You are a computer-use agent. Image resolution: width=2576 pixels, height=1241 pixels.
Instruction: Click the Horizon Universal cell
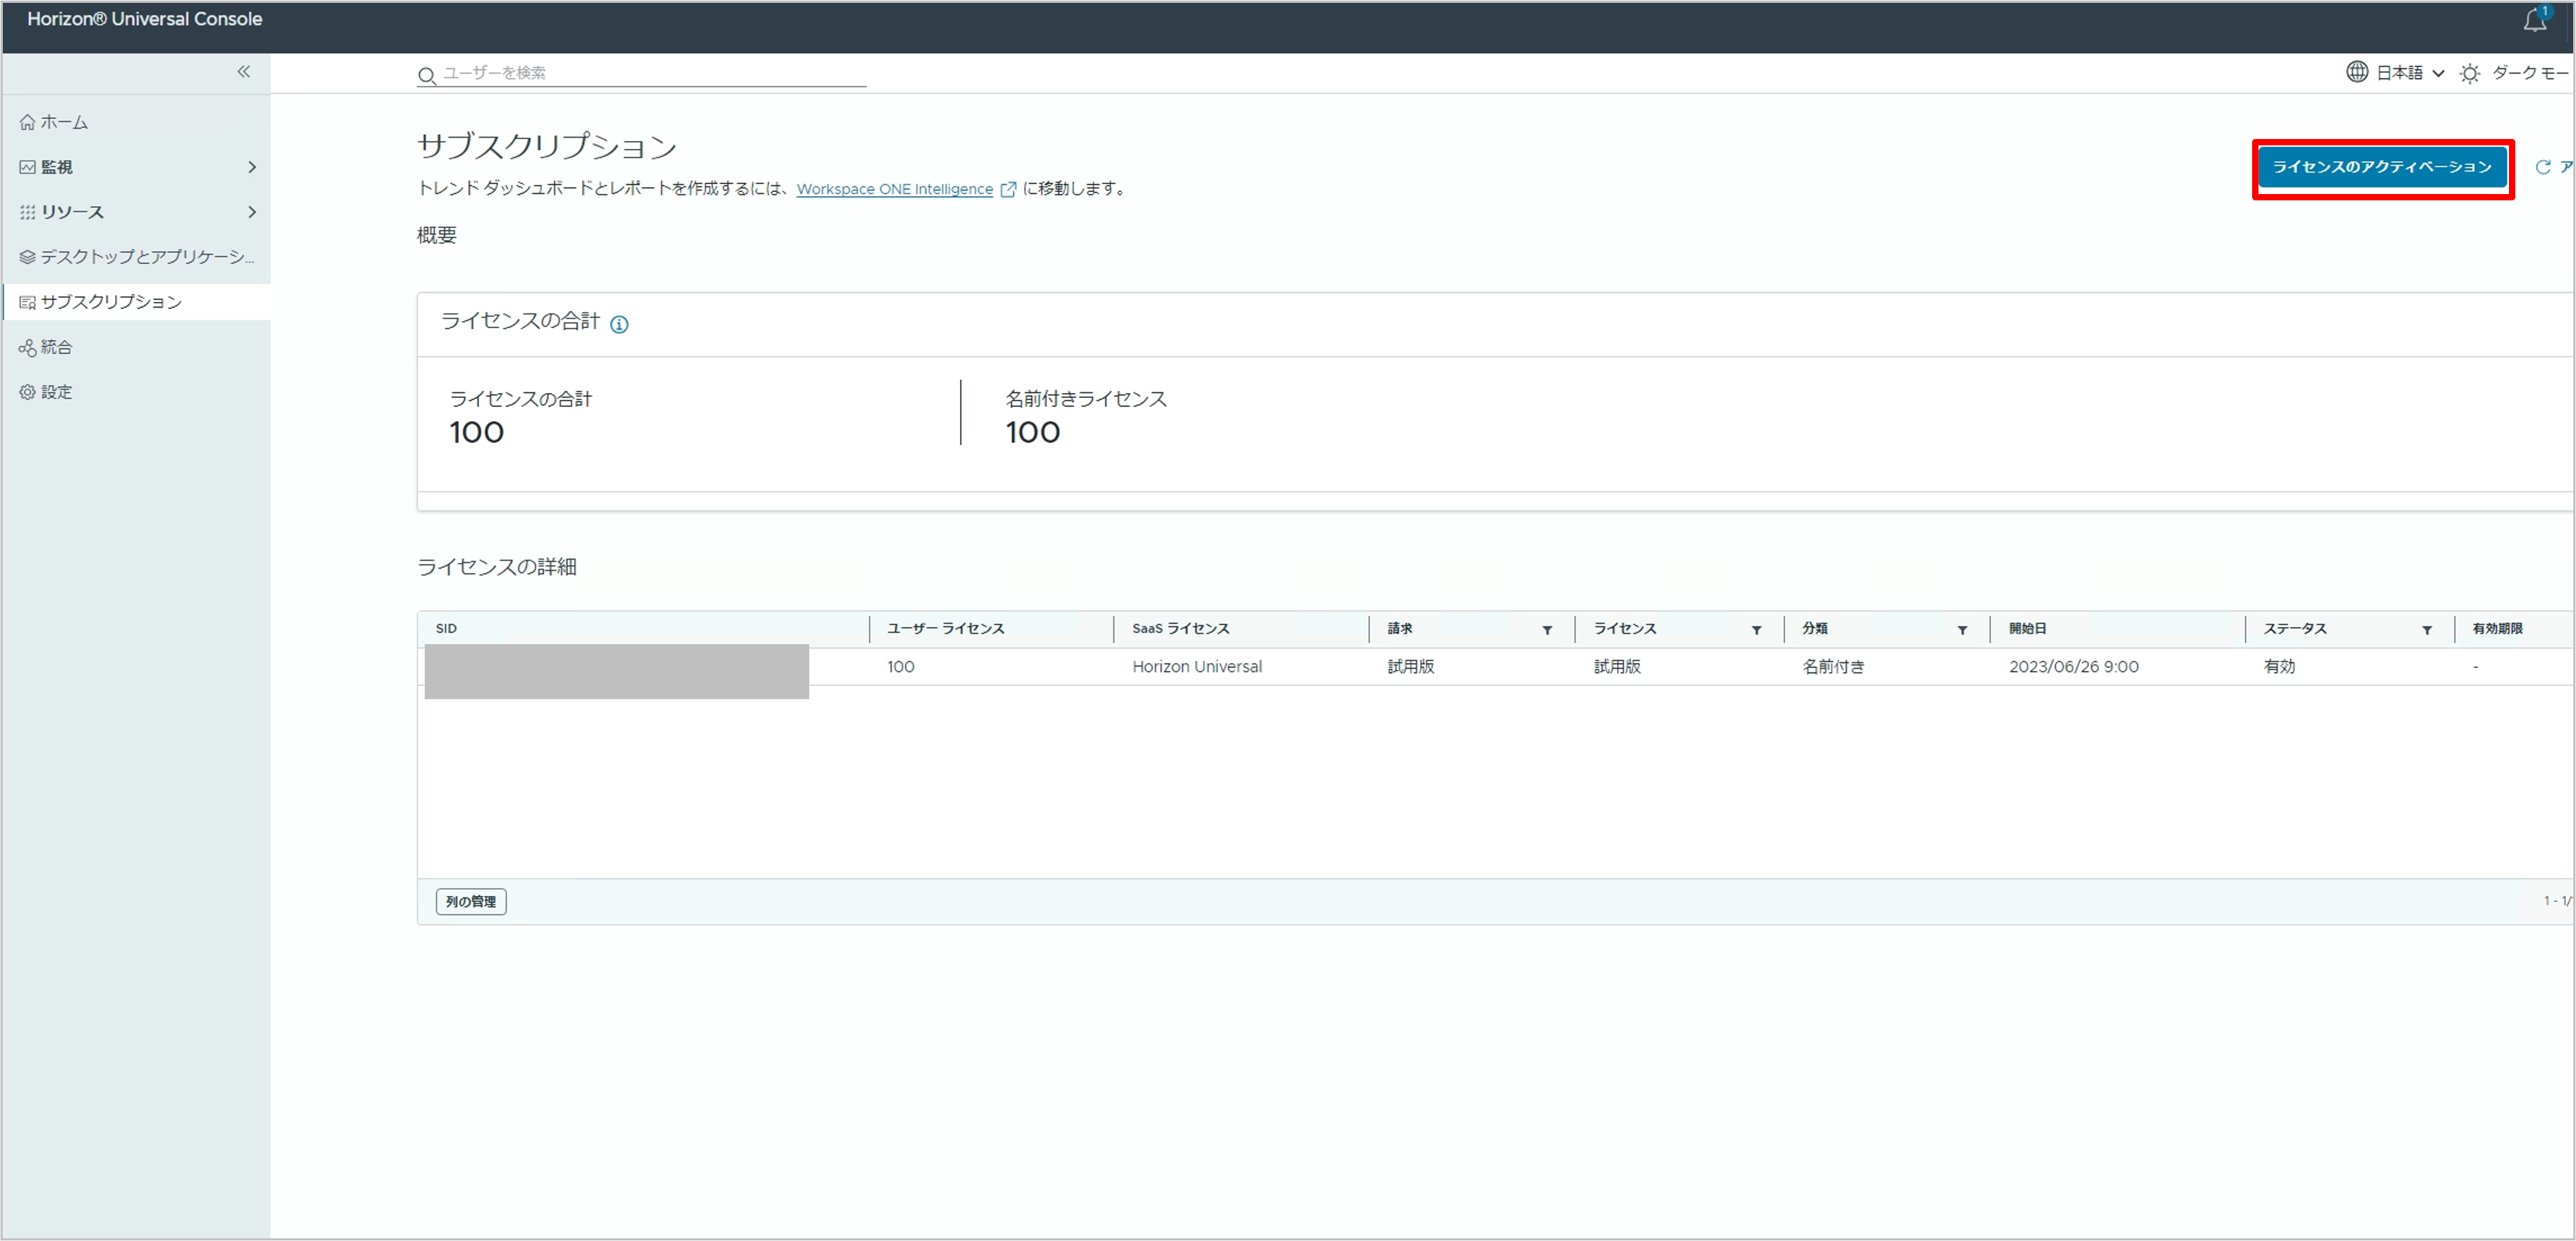[x=1197, y=667]
